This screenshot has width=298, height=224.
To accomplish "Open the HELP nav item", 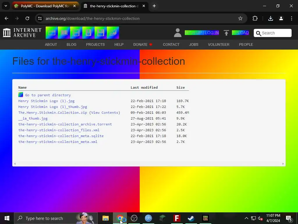I will [119, 45].
